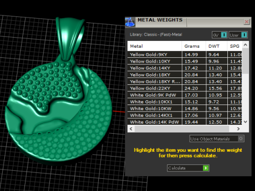Screen dimensions: 255x191
Task: Select the Yellow Gold:18KY R... row
Action: coord(185,81)
